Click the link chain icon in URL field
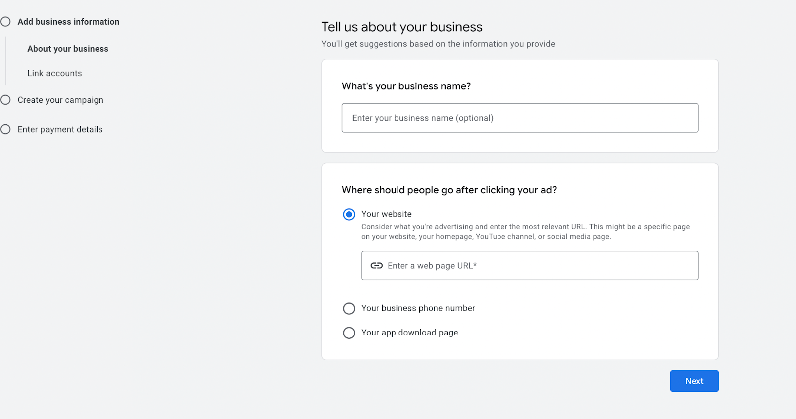Screen dimensions: 796x419 pyautogui.click(x=377, y=265)
